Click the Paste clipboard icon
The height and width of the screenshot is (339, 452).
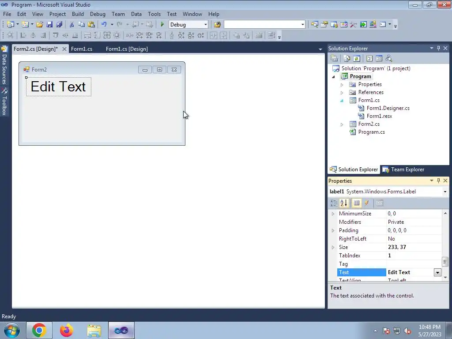click(91, 25)
